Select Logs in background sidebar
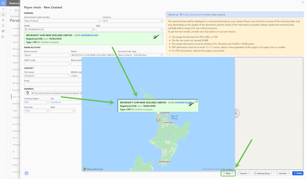Image resolution: width=306 pixels, height=179 pixels. (x=15, y=111)
